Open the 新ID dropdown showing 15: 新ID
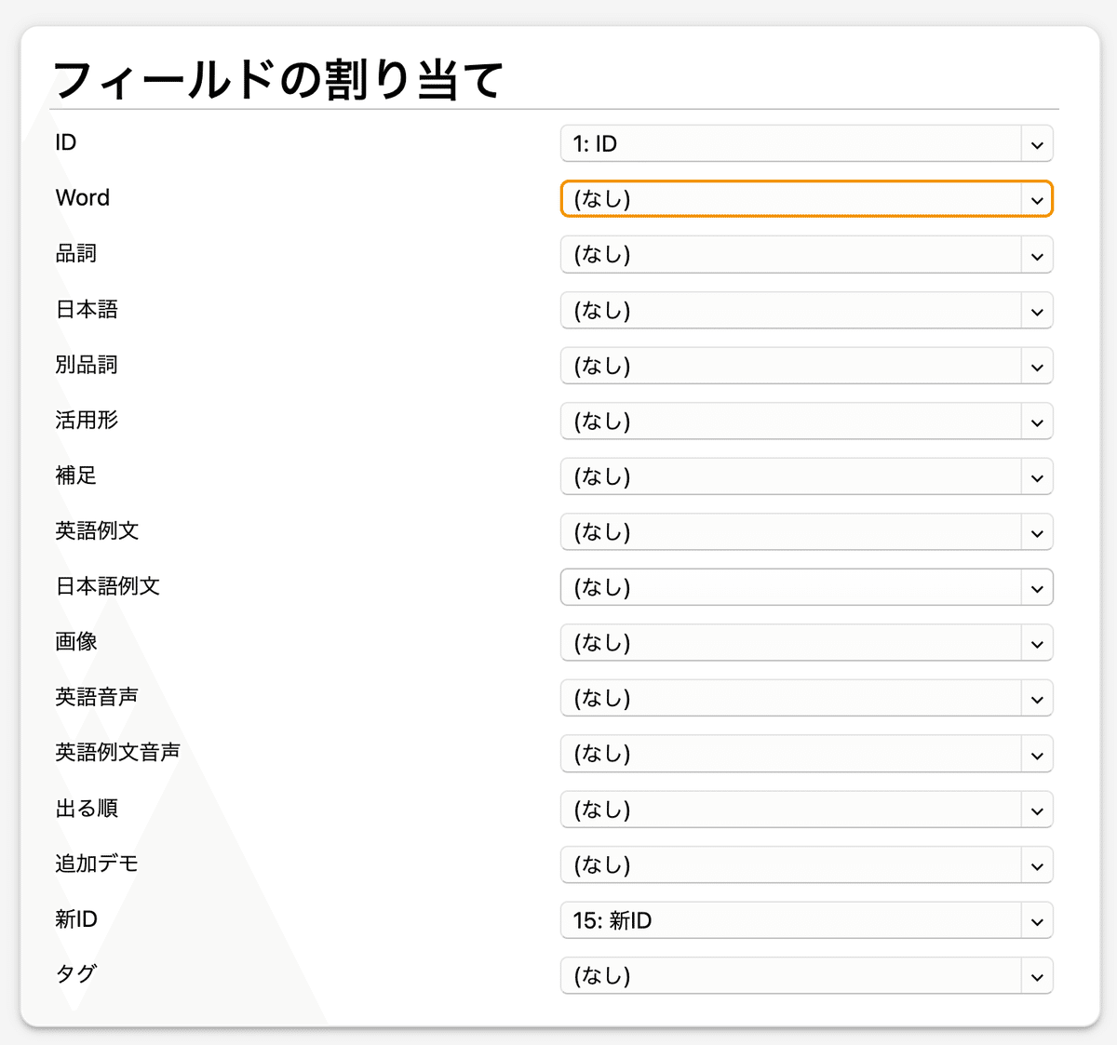Image resolution: width=1117 pixels, height=1045 pixels. (x=806, y=920)
